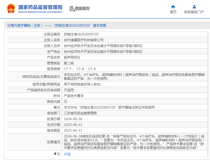Click the 备注 remark text

tap(109, 107)
